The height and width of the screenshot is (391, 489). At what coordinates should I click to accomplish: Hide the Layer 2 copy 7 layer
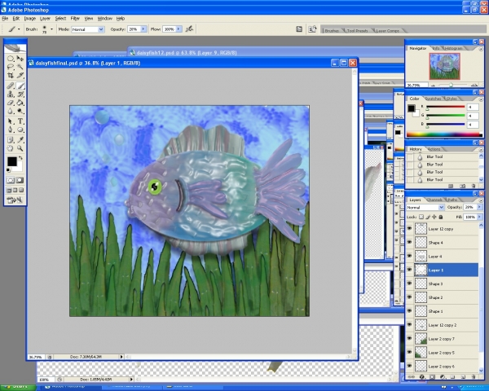[x=409, y=338]
